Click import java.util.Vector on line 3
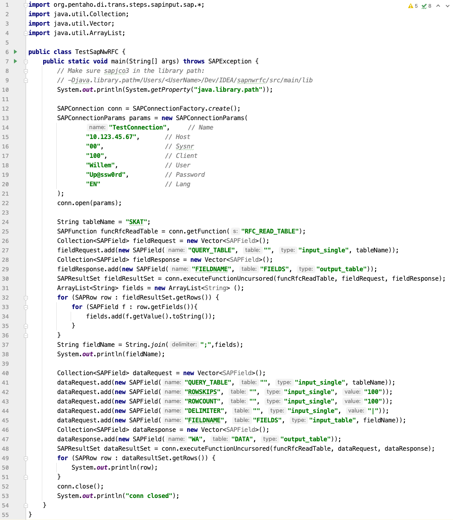 click(71, 23)
